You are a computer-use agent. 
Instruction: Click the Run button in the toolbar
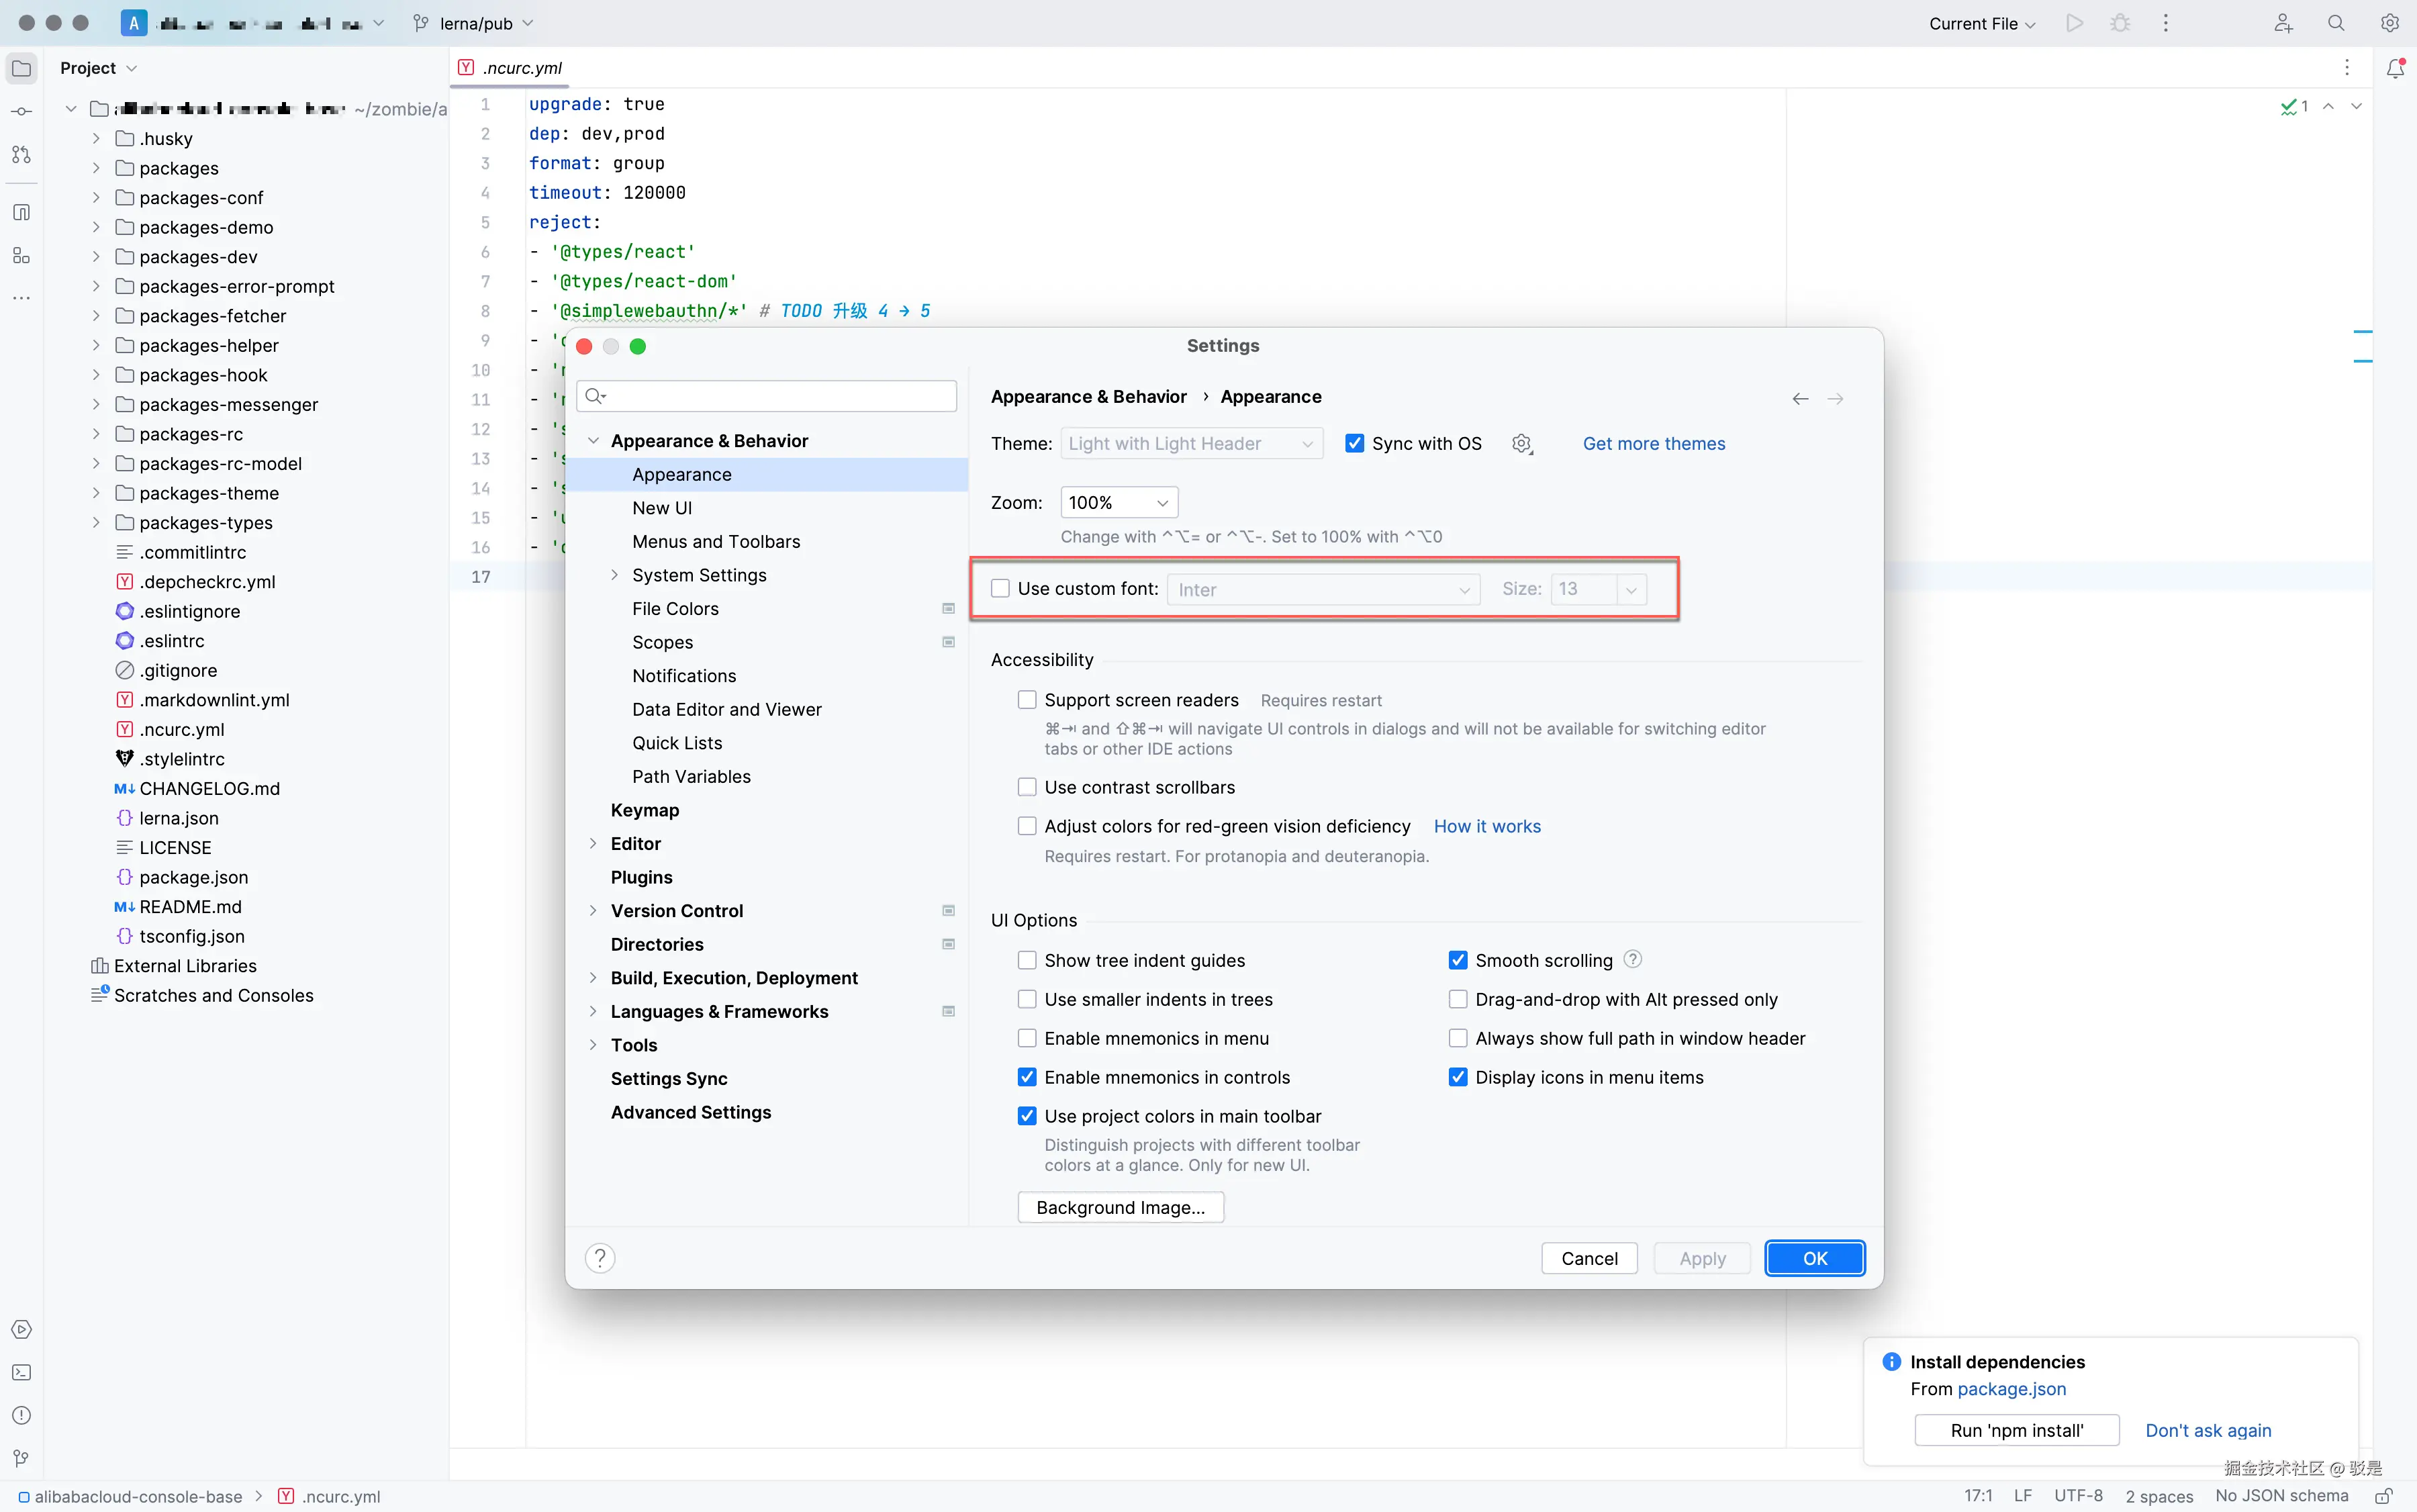pos(2074,23)
